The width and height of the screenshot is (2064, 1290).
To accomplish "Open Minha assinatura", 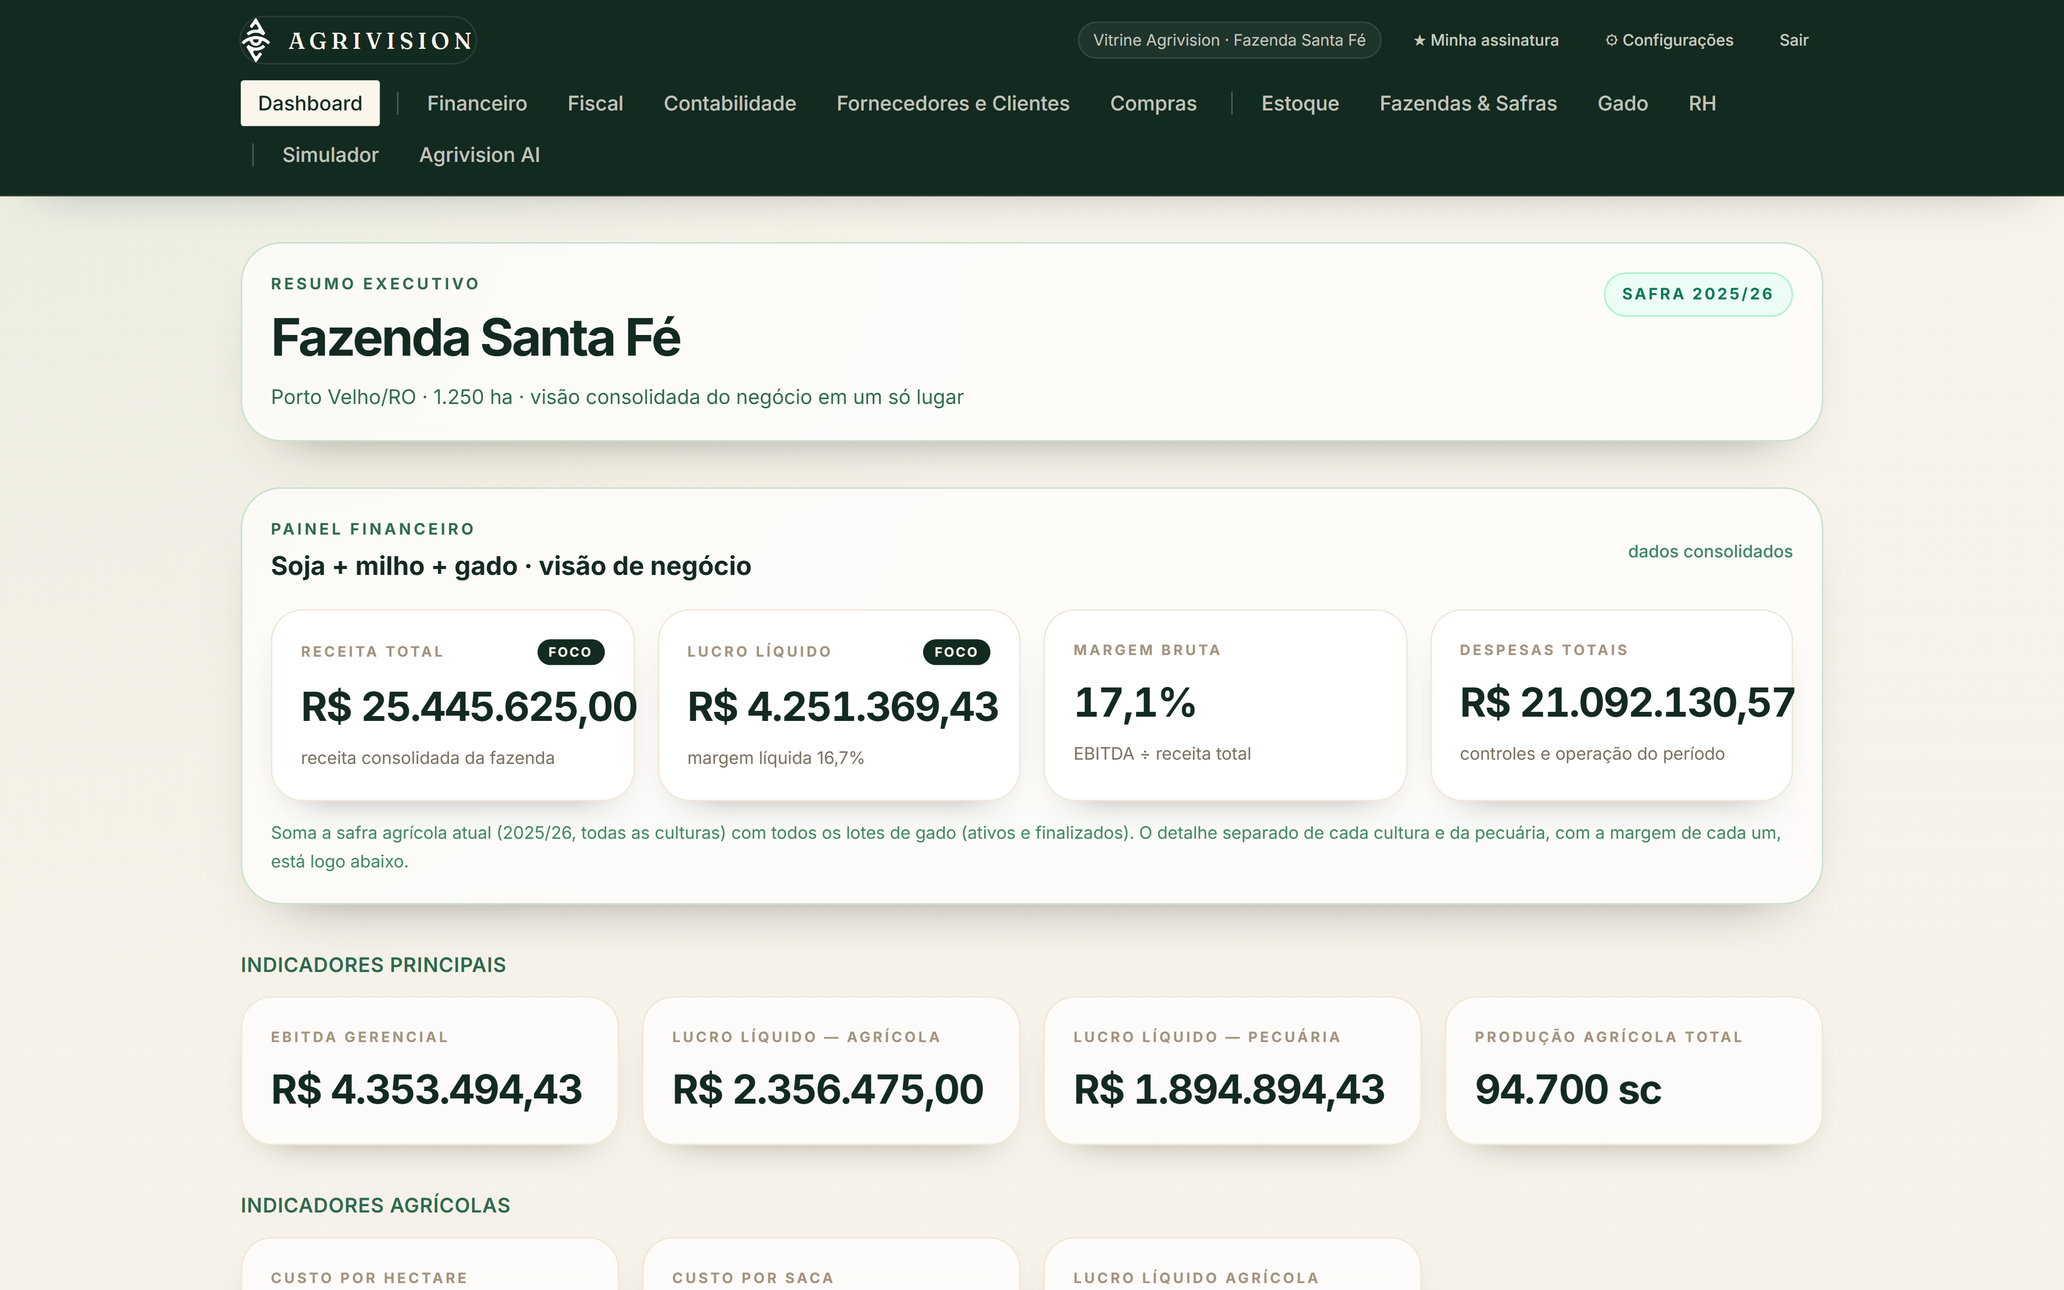I will click(x=1486, y=40).
